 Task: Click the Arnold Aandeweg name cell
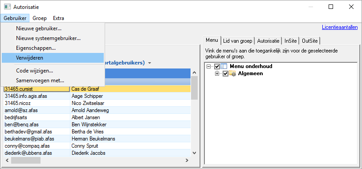coord(130,110)
